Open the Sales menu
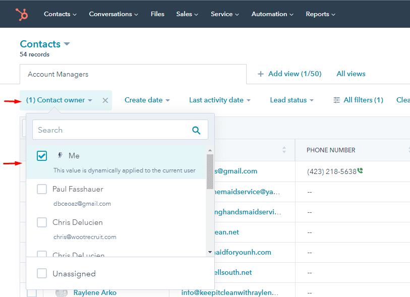Image resolution: width=410 pixels, height=297 pixels. (187, 14)
